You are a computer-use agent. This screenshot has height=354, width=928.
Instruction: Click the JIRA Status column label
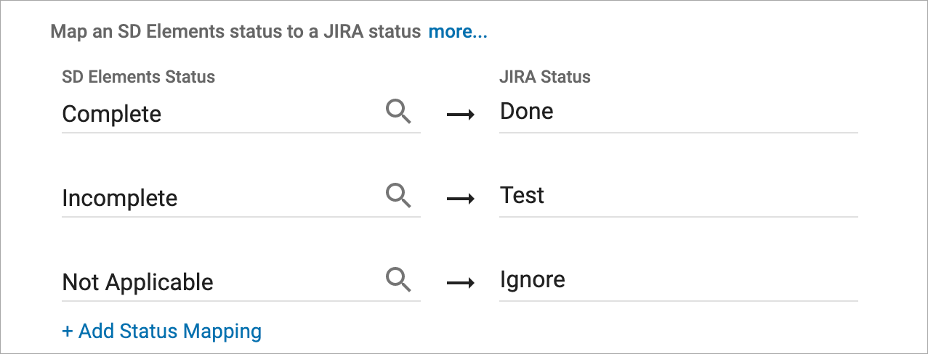(545, 77)
